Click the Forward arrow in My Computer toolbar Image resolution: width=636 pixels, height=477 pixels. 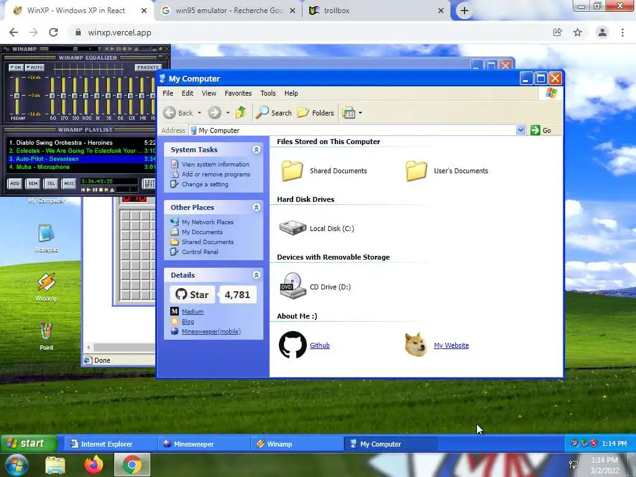click(214, 113)
